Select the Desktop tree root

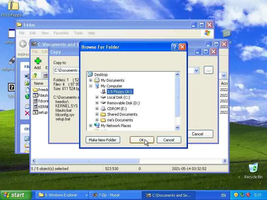(x=101, y=74)
